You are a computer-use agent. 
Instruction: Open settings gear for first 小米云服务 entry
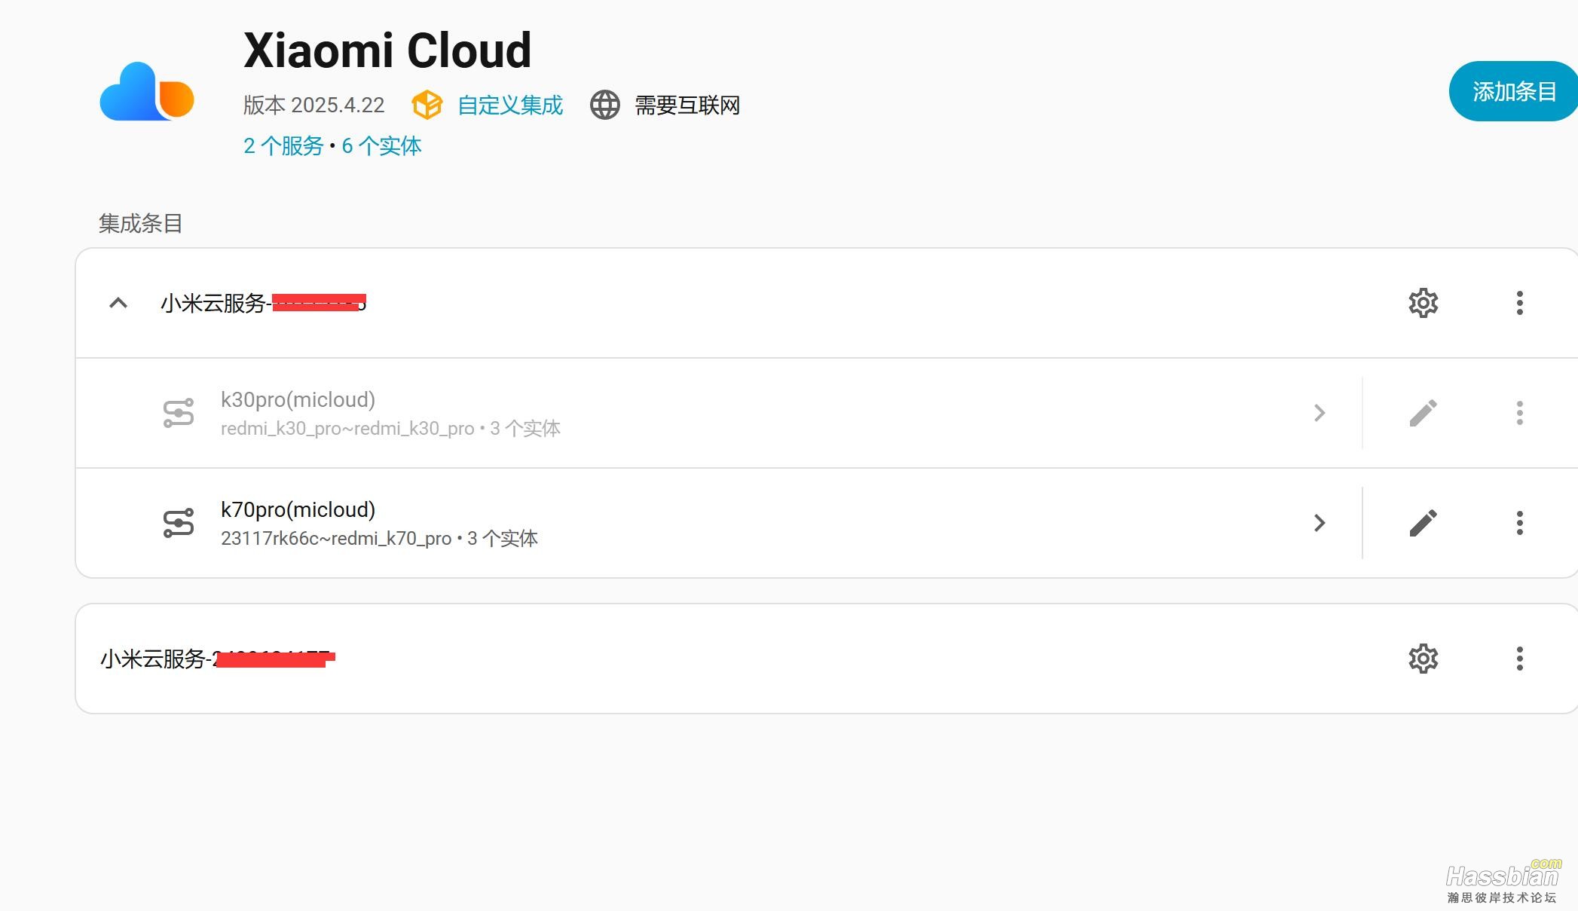click(1423, 303)
